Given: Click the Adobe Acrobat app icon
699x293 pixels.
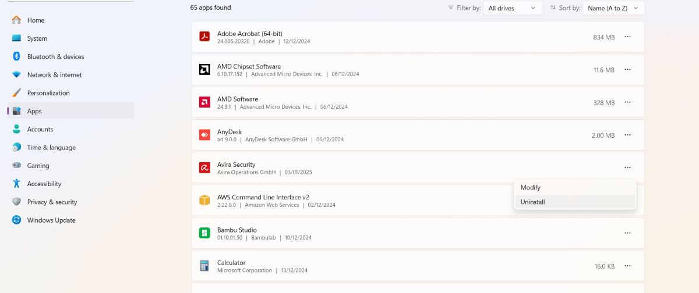Looking at the screenshot, I should click(204, 37).
